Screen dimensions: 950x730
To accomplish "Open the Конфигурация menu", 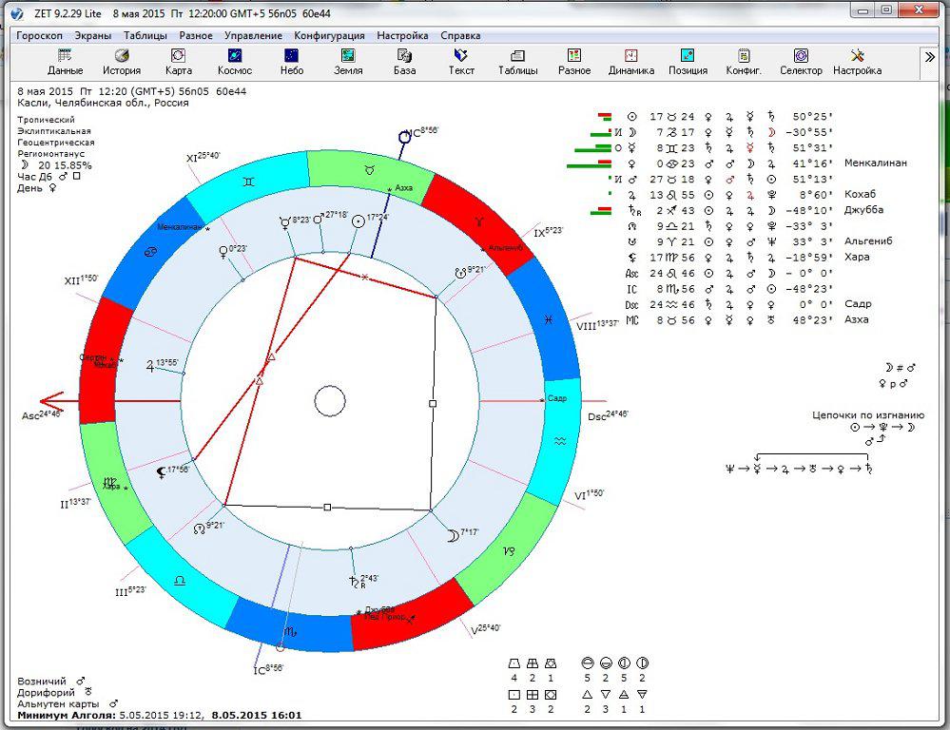I will (329, 36).
